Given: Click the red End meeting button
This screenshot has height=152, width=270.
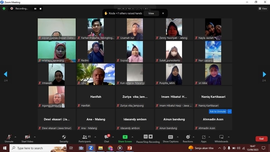Looking at the screenshot, I should click(261, 139).
